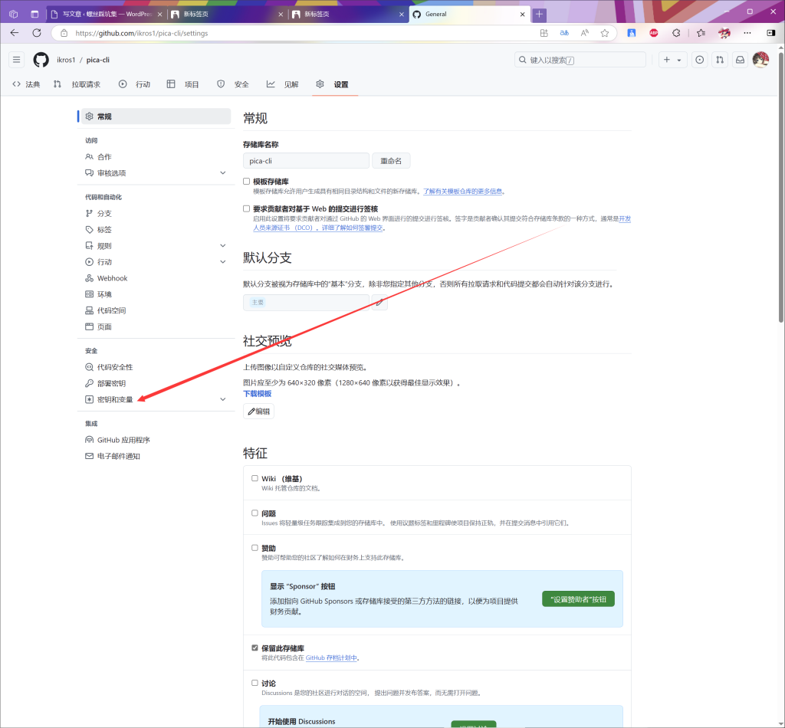Reload the page with refresh icon
The width and height of the screenshot is (785, 728).
(37, 33)
